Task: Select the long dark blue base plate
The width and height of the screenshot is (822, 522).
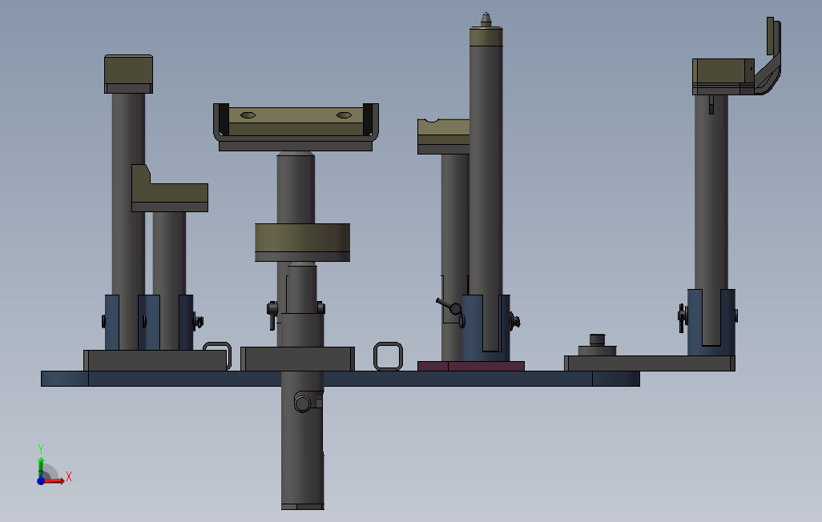Action: coord(340,379)
